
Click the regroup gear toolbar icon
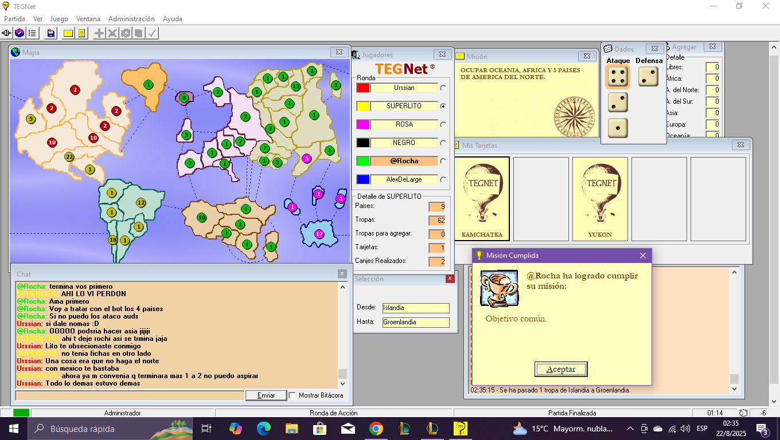click(x=126, y=33)
